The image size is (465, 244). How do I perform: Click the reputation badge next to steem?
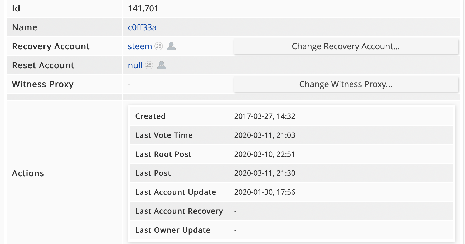(158, 46)
